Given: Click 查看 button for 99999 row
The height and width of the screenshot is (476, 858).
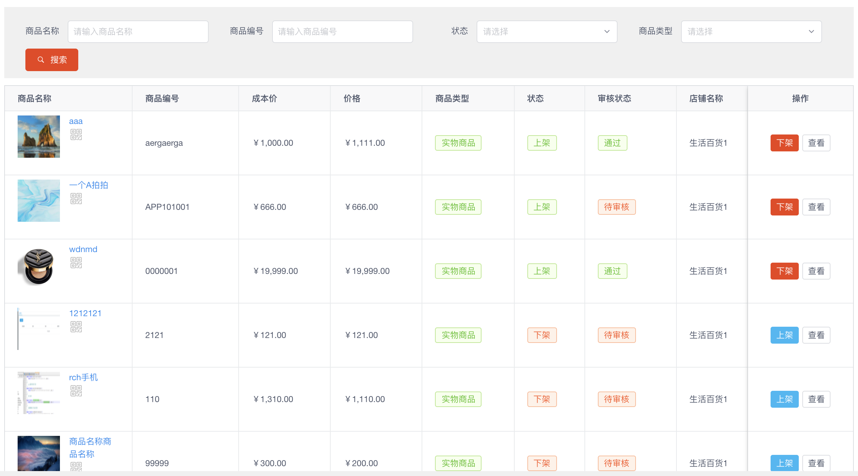Looking at the screenshot, I should [x=816, y=463].
